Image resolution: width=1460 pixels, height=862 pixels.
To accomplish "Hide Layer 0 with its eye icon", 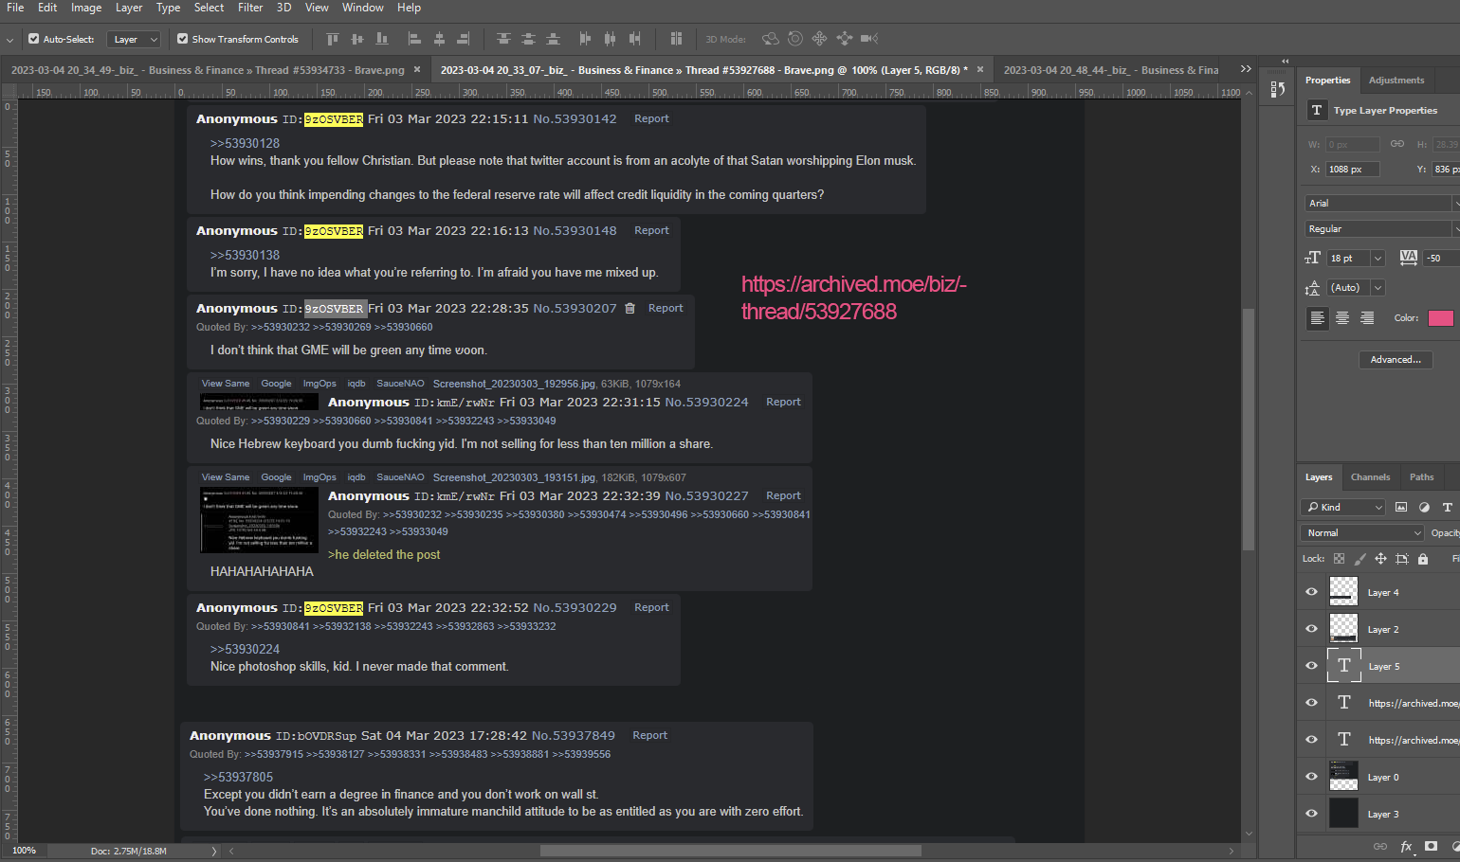I will coord(1311,777).
